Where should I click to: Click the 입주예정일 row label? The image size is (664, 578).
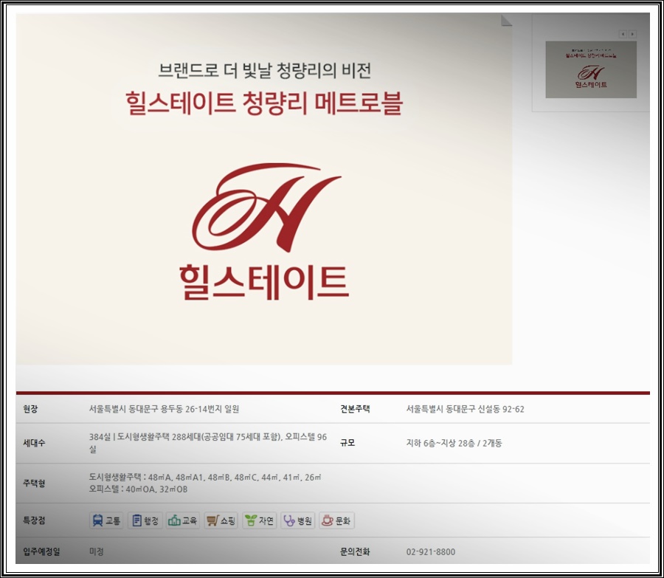pyautogui.click(x=41, y=551)
